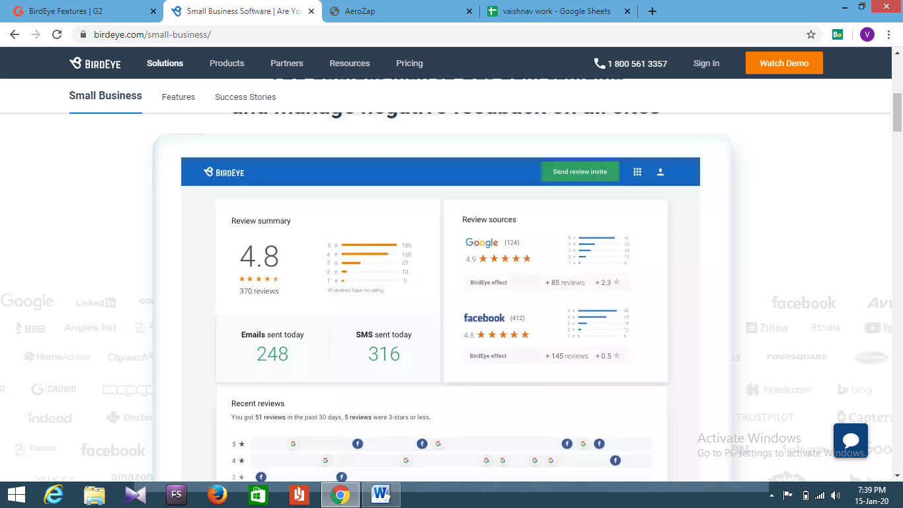This screenshot has width=903, height=508.
Task: Reload the page with the refresh icon
Action: 57,34
